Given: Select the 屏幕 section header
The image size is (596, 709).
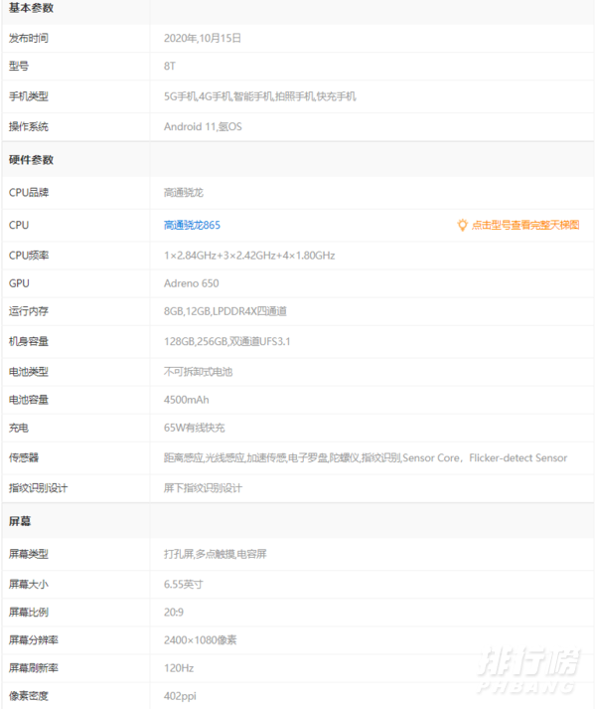Looking at the screenshot, I should (x=20, y=521).
